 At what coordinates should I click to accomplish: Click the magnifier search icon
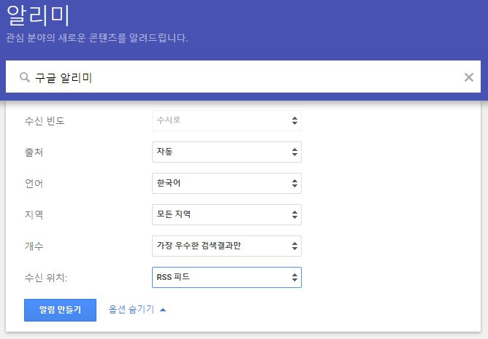(x=25, y=77)
